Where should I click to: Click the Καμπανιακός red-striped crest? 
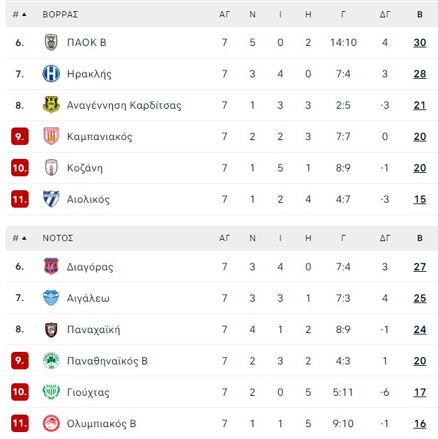click(x=51, y=136)
